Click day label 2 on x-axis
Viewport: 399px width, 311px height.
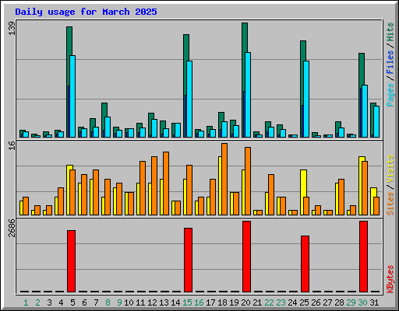click(x=37, y=302)
